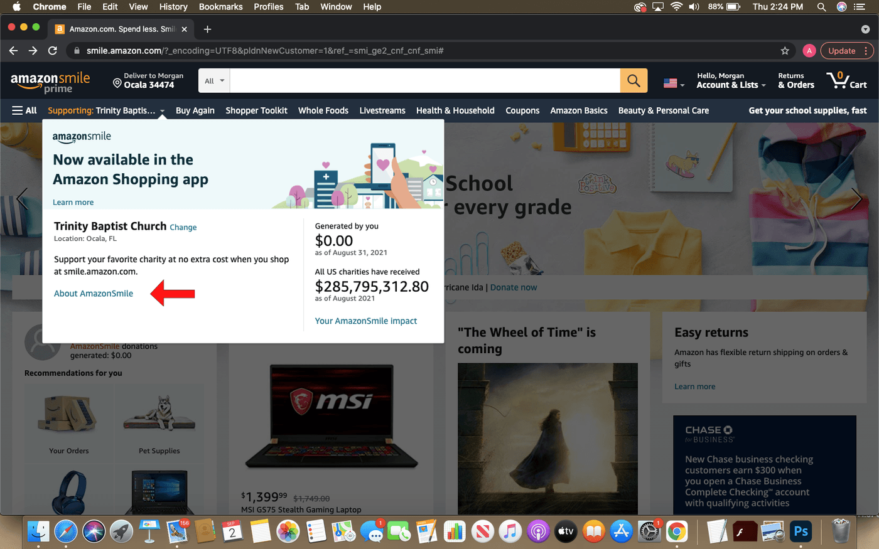Image resolution: width=879 pixels, height=549 pixels.
Task: Open the Chrome Update menu button
Action: (x=847, y=51)
